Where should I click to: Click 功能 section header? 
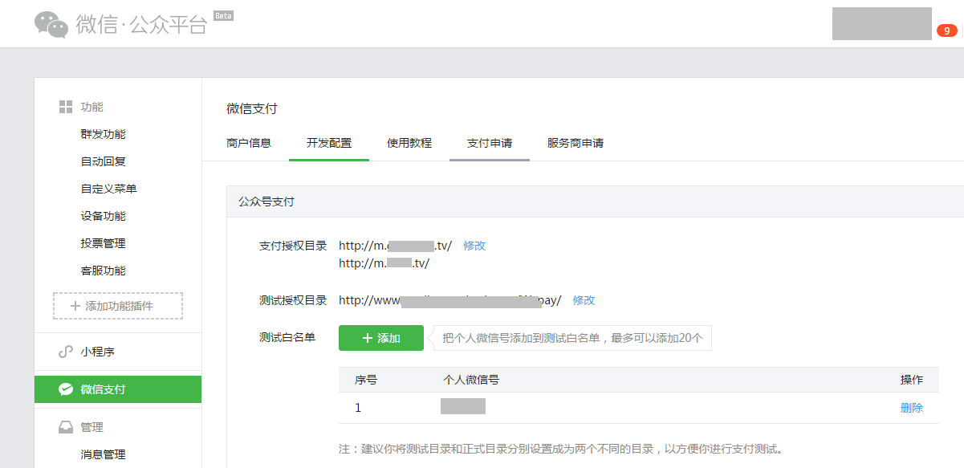coord(92,107)
